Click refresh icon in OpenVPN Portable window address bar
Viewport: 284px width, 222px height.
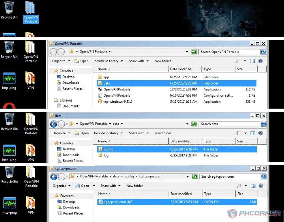(194, 52)
